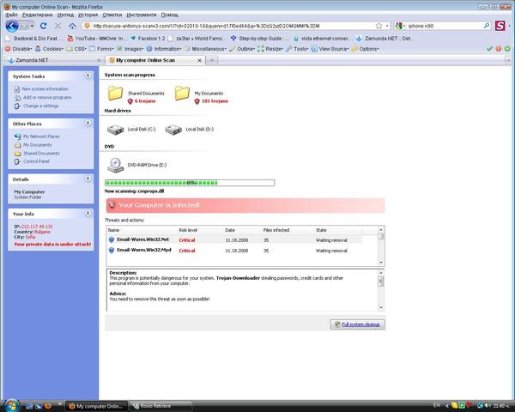Select the Local Disk (C:) drive icon
The image size is (515, 412).
(x=115, y=130)
